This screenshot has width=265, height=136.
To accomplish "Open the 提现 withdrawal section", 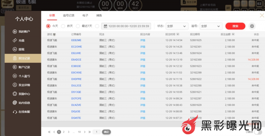I will point(21,49).
